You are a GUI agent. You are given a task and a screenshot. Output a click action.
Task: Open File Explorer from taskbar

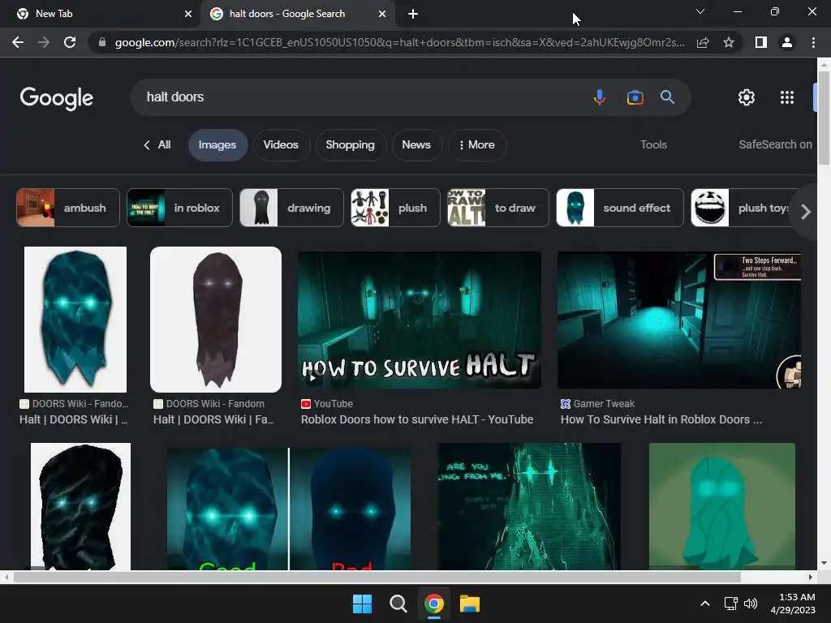coord(470,604)
